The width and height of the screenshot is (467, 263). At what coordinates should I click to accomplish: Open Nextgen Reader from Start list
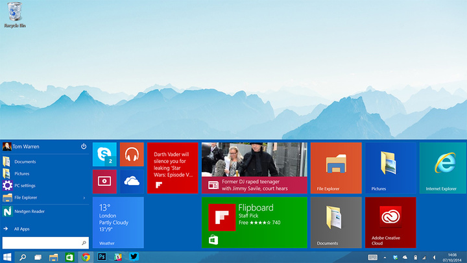point(29,212)
